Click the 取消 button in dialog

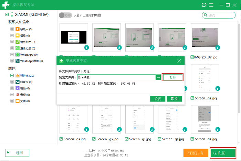click(174, 99)
